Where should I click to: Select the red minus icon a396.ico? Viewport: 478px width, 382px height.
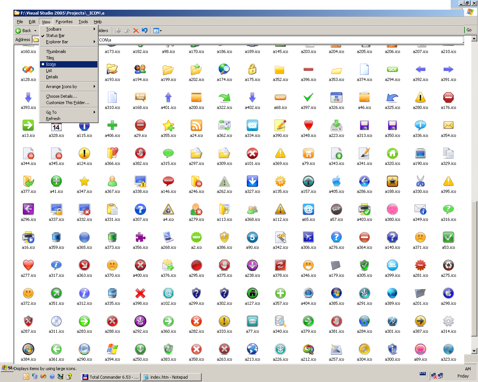point(308,69)
